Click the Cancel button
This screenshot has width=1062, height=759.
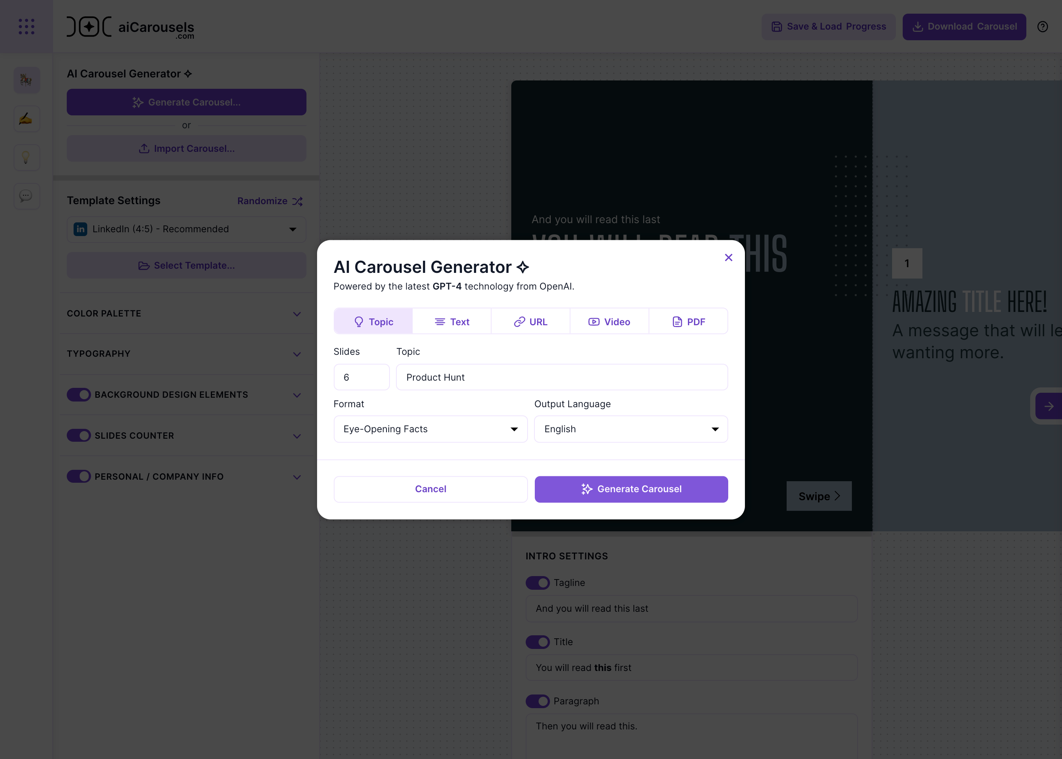click(x=430, y=489)
